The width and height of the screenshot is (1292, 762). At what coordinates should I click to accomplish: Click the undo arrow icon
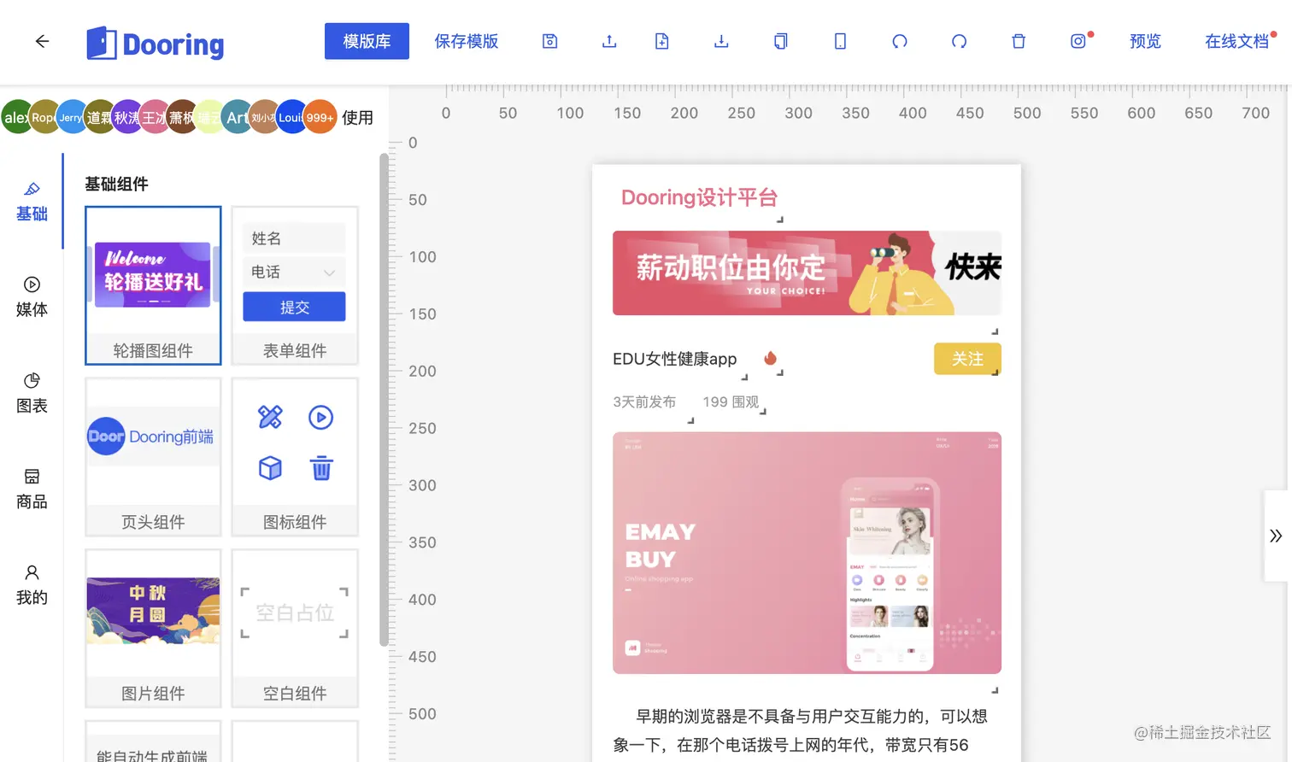point(900,41)
